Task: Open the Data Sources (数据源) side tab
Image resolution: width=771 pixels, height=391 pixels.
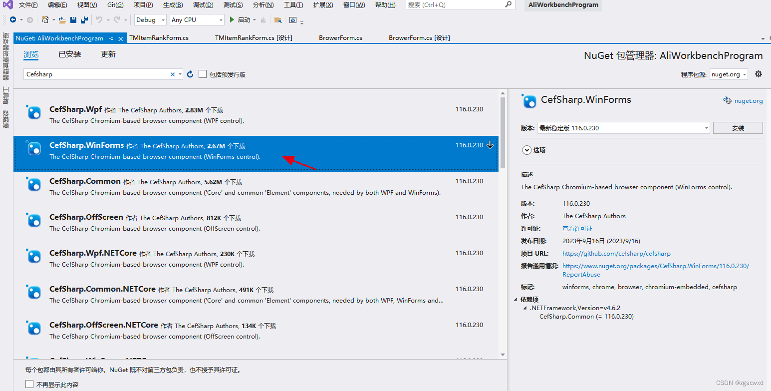Action: click(6, 119)
